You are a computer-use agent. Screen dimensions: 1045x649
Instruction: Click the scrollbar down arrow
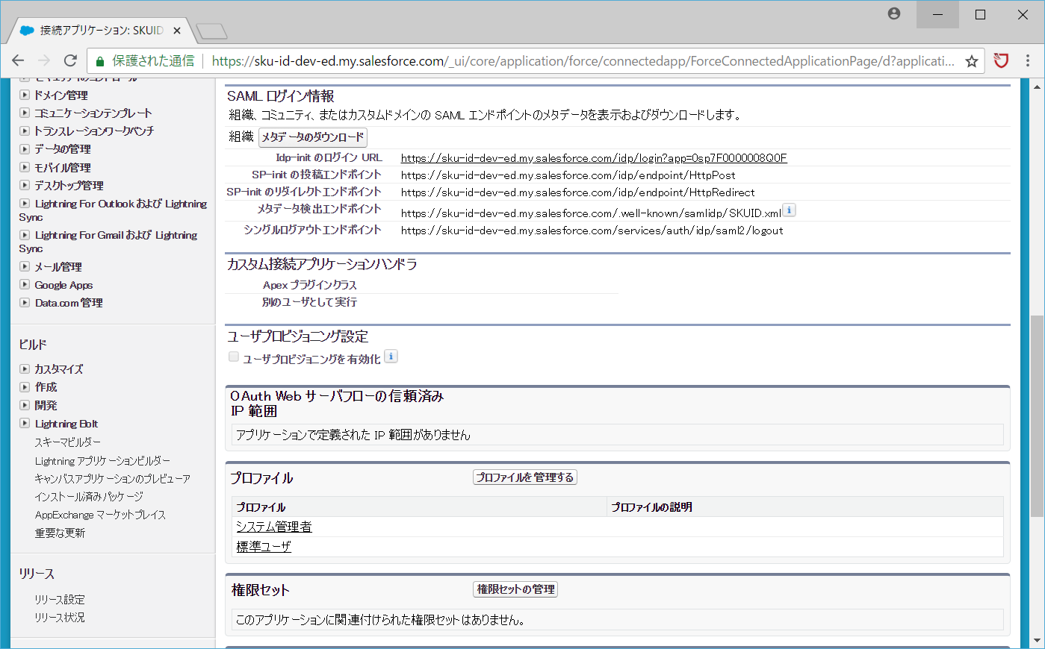pyautogui.click(x=1037, y=641)
